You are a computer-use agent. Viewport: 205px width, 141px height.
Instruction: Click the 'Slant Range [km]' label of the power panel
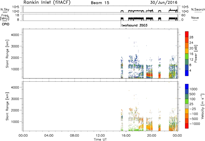[x=7, y=54]
